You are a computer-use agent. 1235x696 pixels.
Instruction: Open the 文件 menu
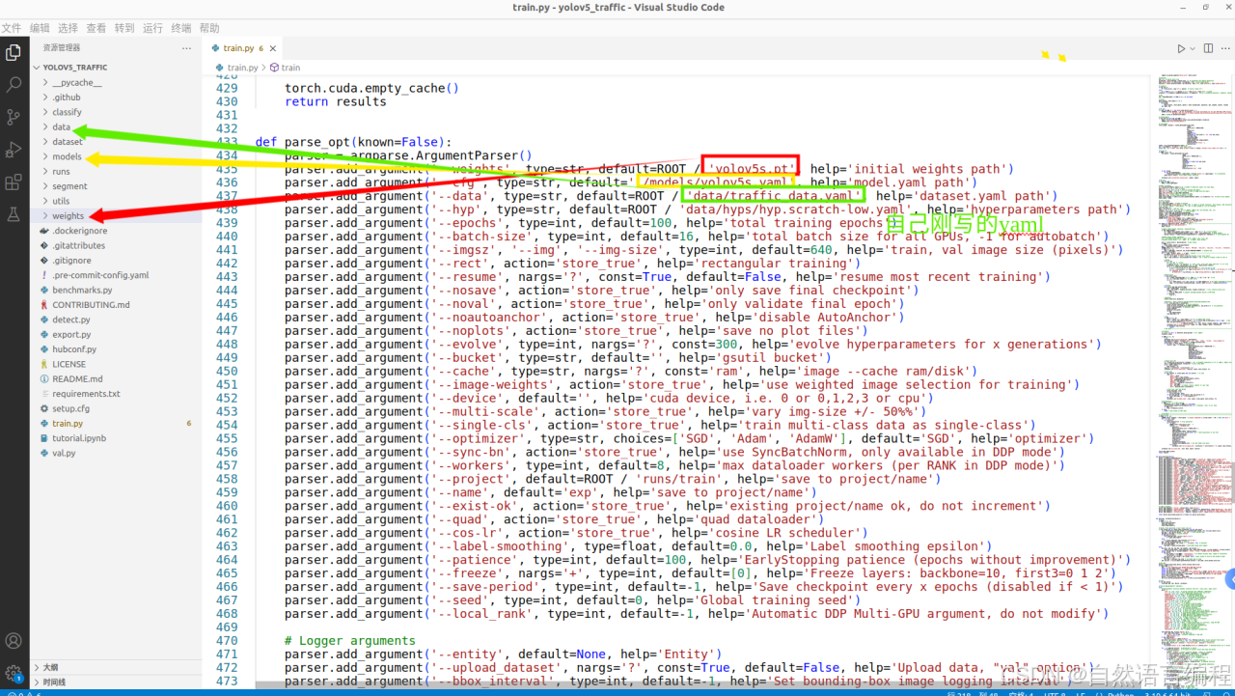(x=12, y=28)
